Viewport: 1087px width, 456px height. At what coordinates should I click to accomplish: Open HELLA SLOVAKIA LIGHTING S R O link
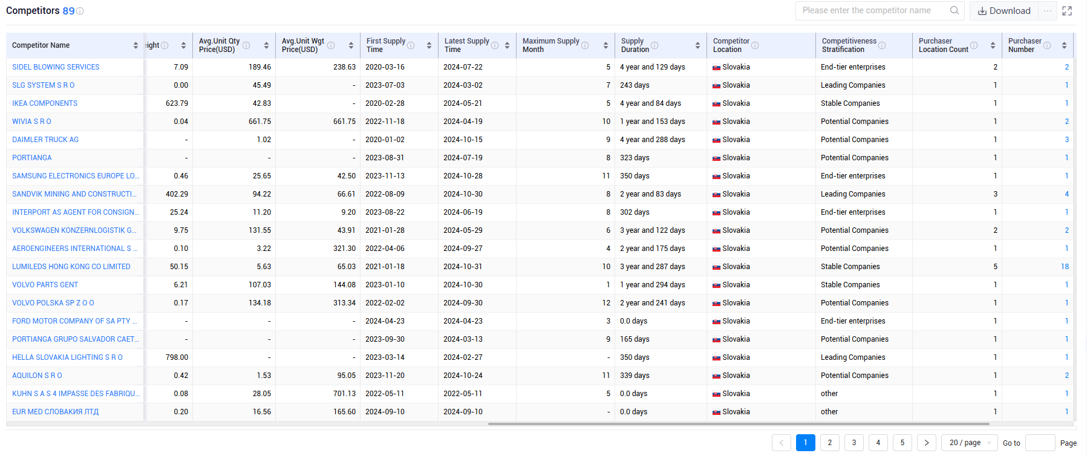point(67,357)
